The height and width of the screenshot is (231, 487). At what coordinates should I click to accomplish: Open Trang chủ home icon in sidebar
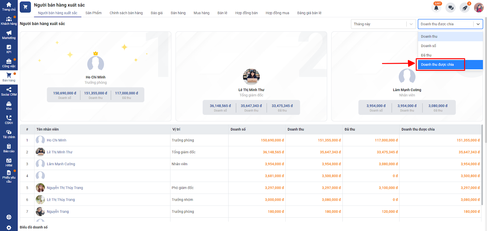tap(9, 7)
